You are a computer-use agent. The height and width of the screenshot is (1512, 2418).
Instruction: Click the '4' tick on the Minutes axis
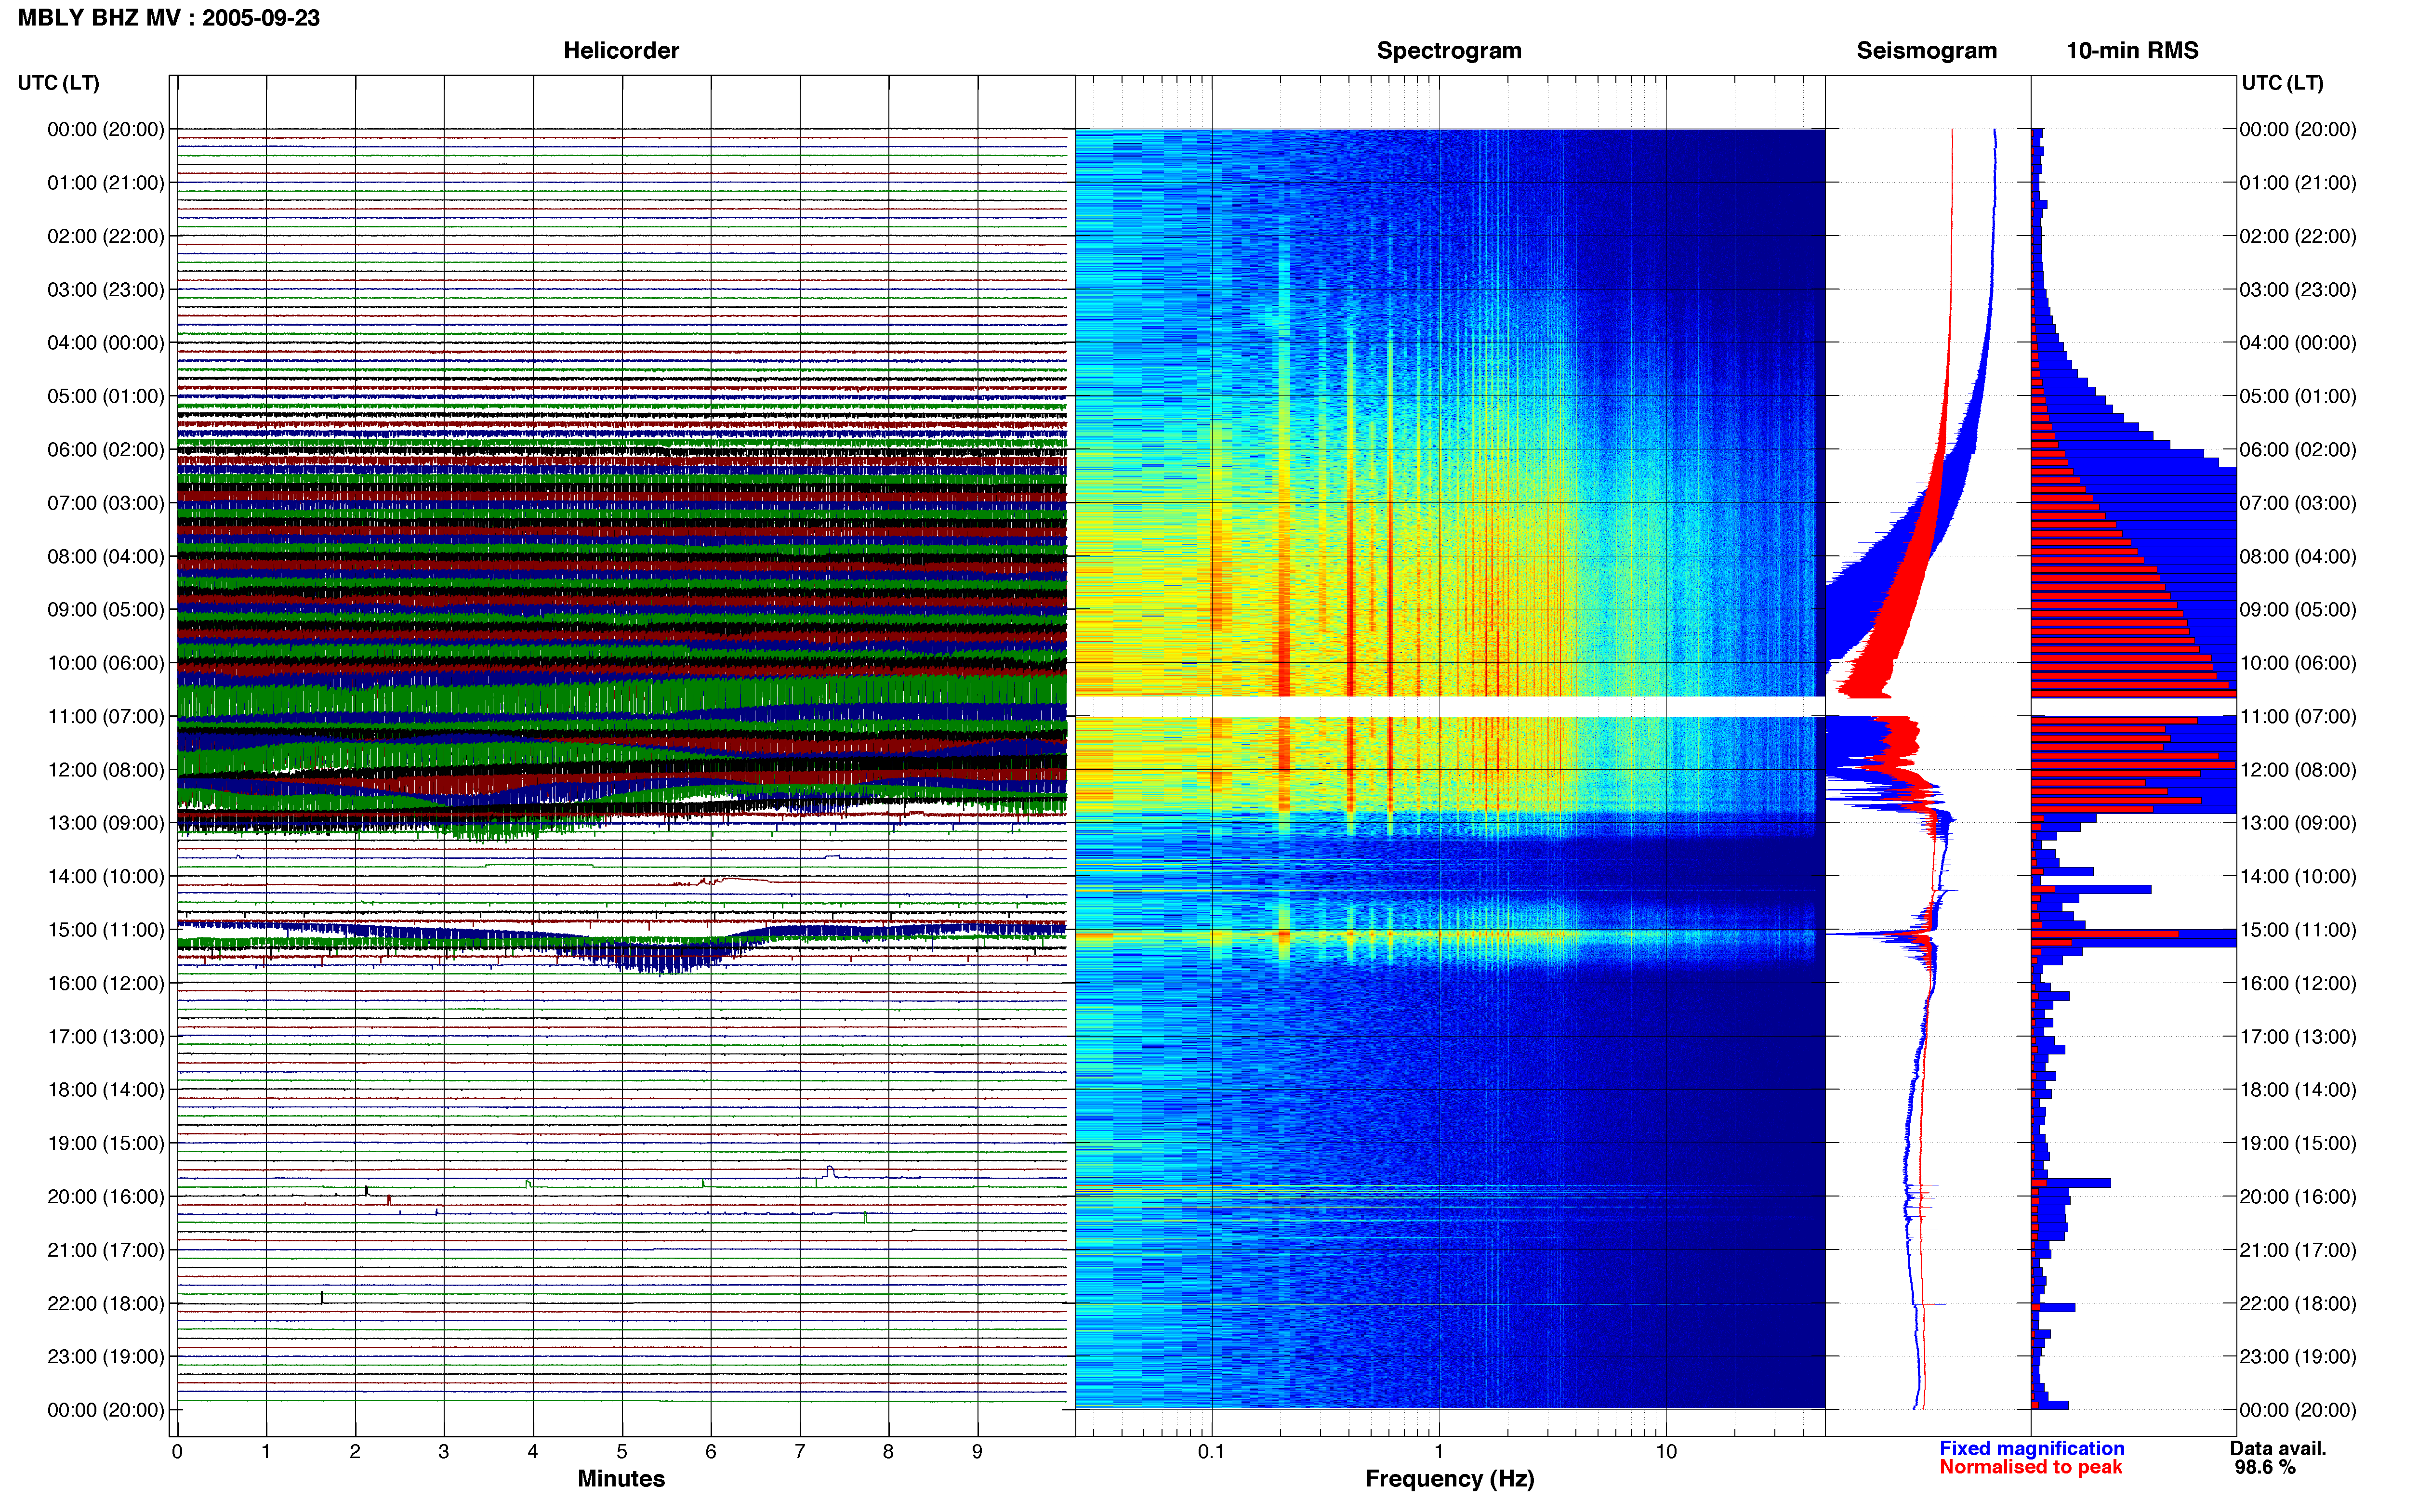click(x=533, y=1451)
